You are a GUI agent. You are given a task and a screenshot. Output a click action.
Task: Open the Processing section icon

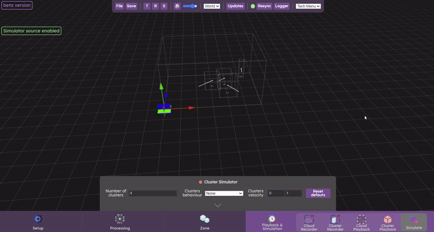119,219
